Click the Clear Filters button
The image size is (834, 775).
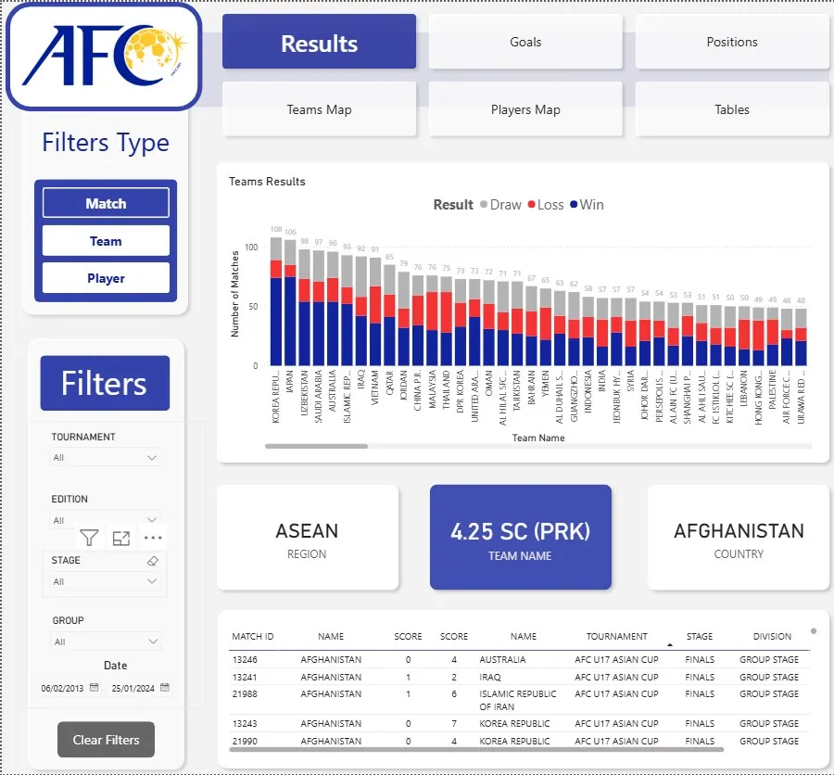[106, 740]
